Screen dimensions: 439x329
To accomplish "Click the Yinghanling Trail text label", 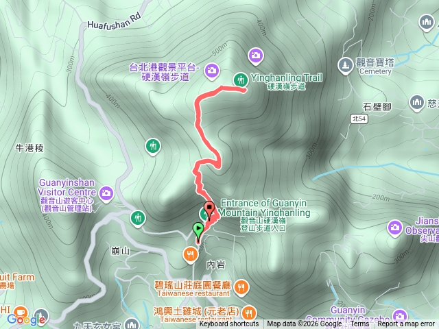I will coord(287,77).
